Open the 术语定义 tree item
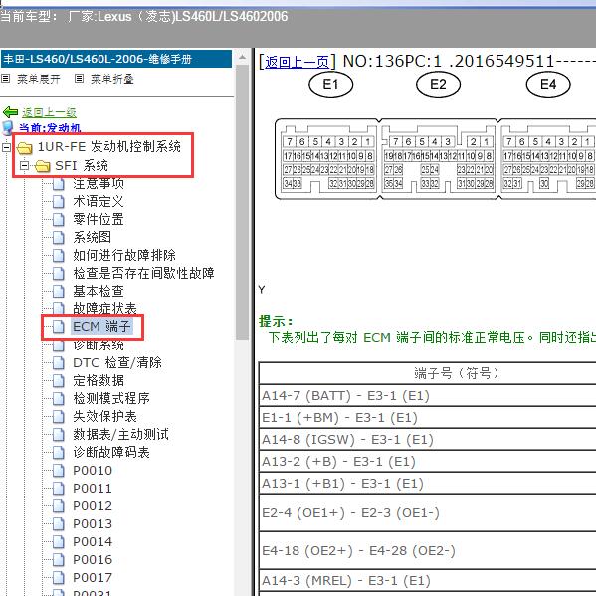596x596 pixels. pyautogui.click(x=99, y=201)
